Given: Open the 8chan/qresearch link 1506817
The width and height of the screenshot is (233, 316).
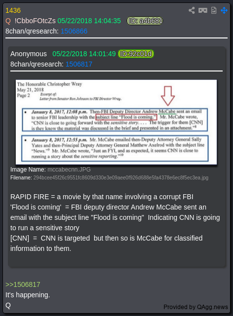Looking at the screenshot, I should click(x=79, y=64).
